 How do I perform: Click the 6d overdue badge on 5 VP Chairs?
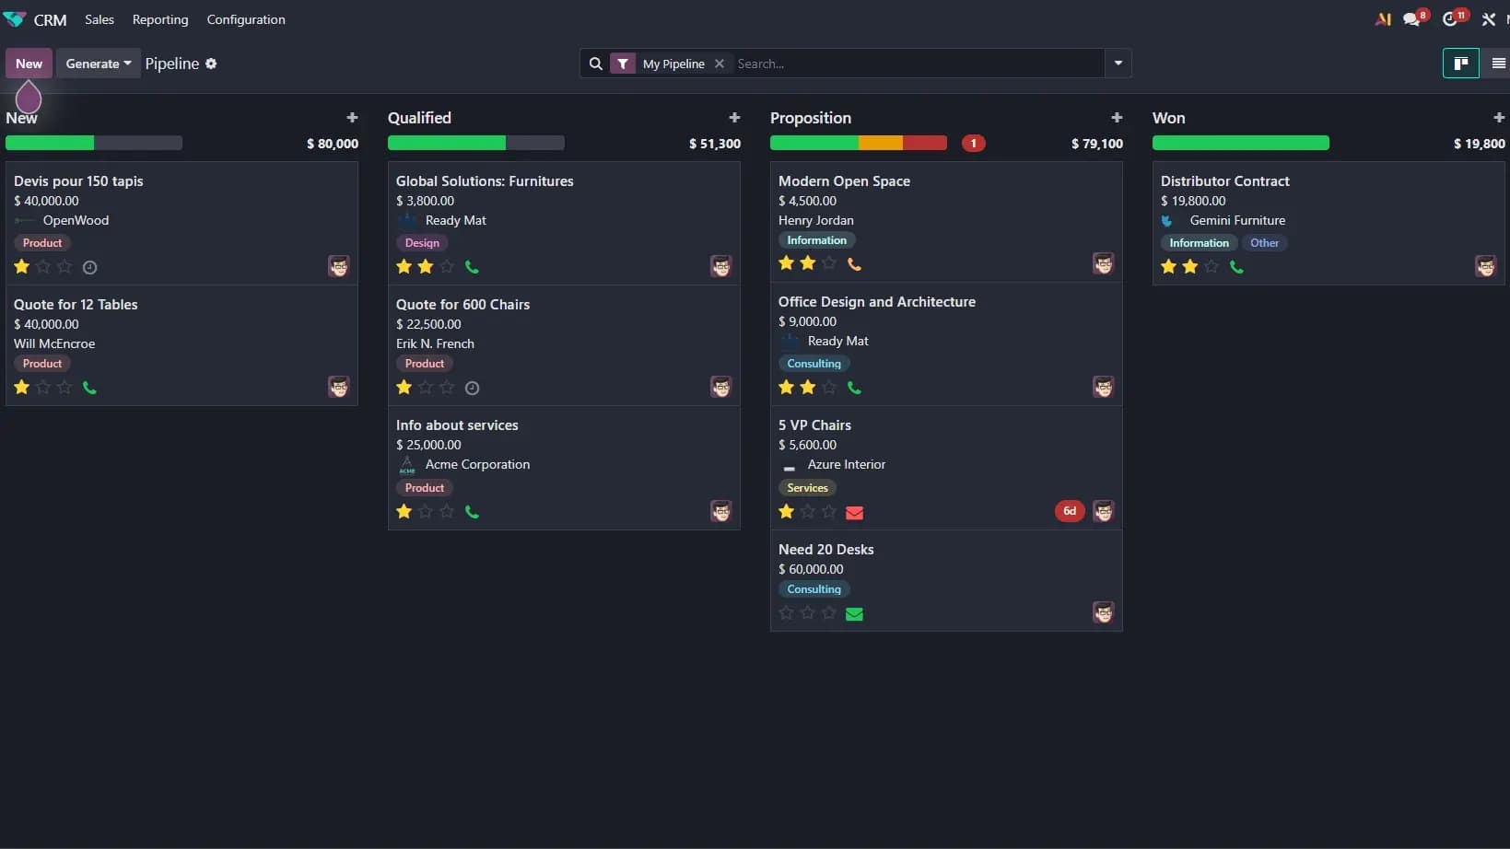pos(1069,511)
